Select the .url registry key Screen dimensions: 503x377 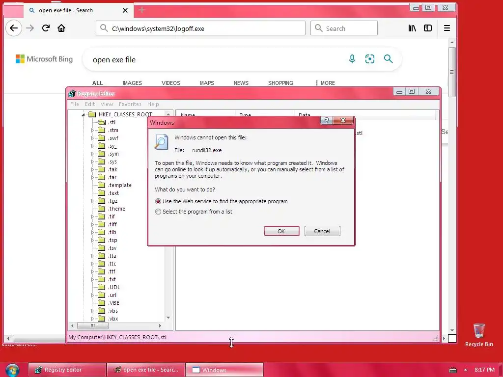112,295
